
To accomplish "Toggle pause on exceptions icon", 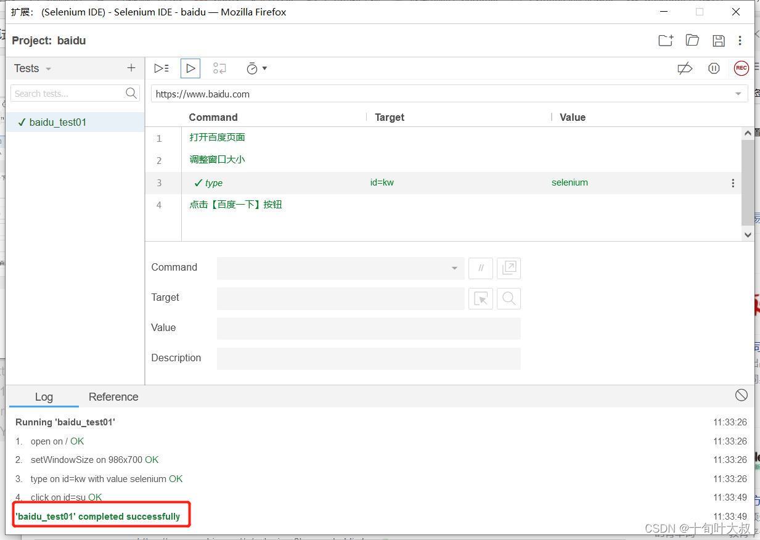I will click(x=714, y=68).
